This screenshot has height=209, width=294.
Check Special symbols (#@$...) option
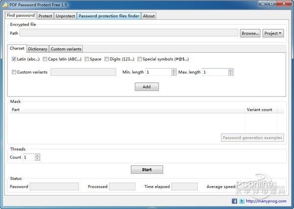point(140,59)
